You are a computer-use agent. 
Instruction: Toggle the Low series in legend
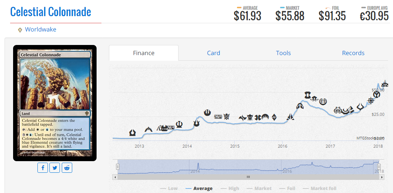pyautogui.click(x=169, y=189)
